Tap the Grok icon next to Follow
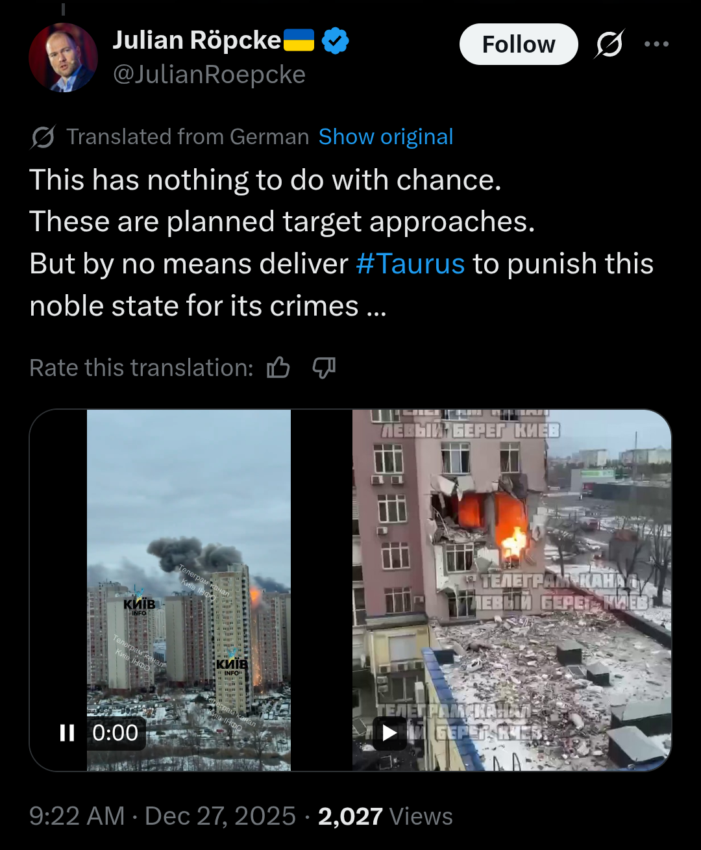Image resolution: width=701 pixels, height=850 pixels. [x=609, y=44]
